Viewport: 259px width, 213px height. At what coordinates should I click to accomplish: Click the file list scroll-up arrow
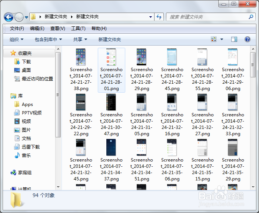(253, 49)
